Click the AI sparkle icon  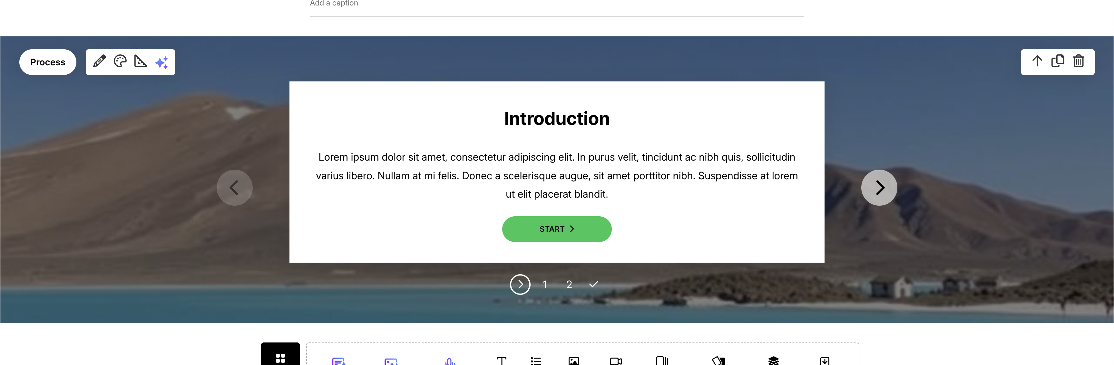coord(162,62)
